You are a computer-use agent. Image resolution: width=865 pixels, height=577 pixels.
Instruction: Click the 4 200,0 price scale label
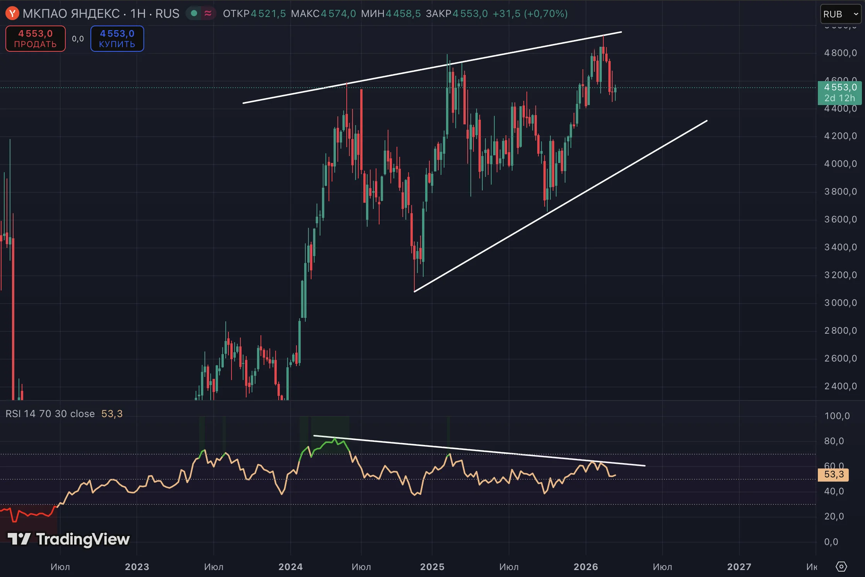840,136
